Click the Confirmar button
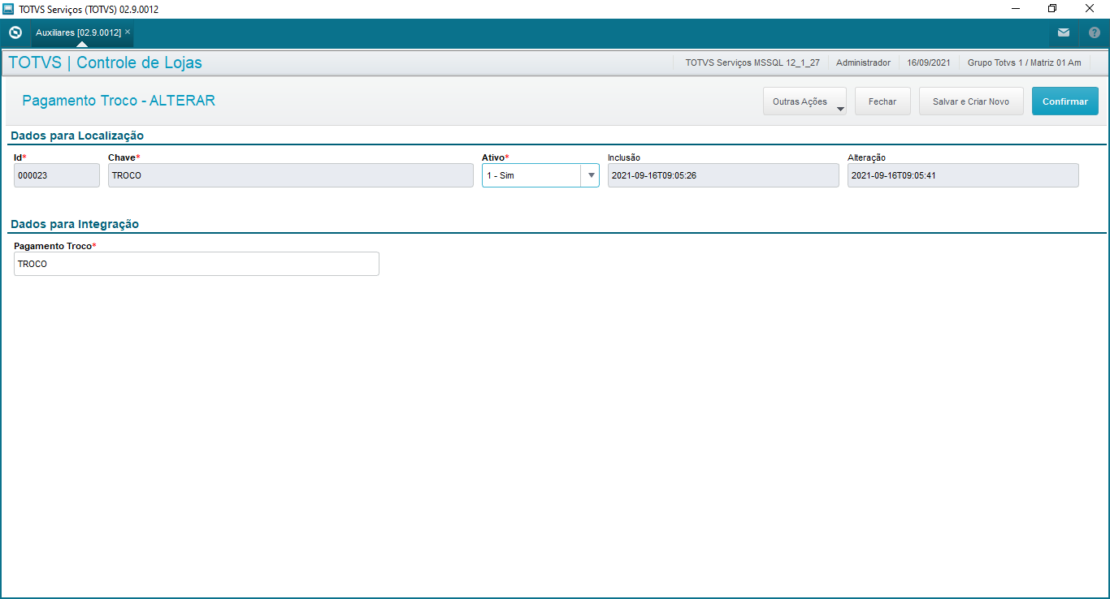Viewport: 1110px width, 599px height. click(x=1065, y=101)
